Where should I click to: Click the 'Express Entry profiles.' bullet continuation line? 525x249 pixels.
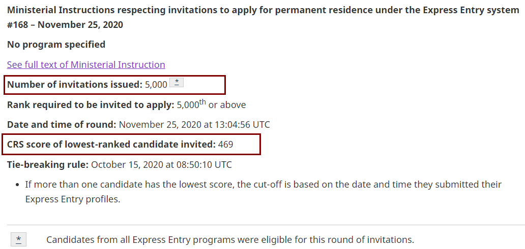[73, 199]
